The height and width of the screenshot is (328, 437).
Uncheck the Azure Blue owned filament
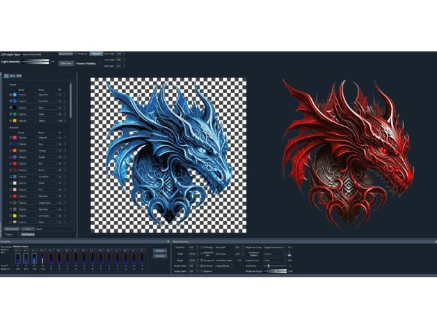[x=11, y=101]
